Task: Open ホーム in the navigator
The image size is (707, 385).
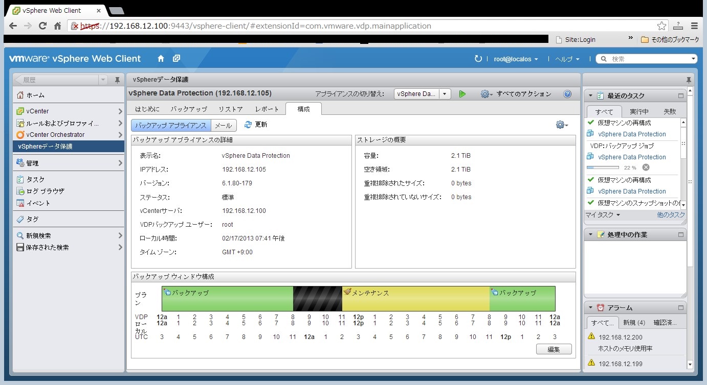Action: (69, 95)
